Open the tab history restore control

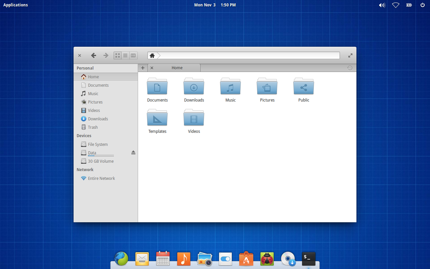pyautogui.click(x=350, y=68)
